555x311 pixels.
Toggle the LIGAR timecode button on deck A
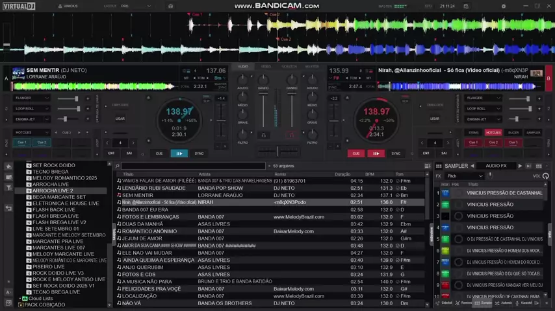[120, 119]
